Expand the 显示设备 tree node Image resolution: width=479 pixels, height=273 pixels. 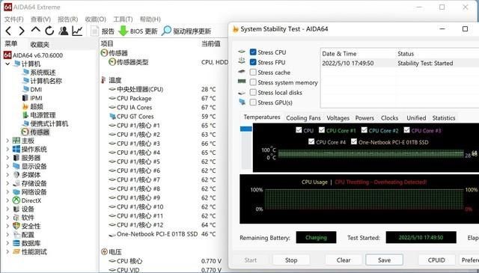click(x=7, y=167)
